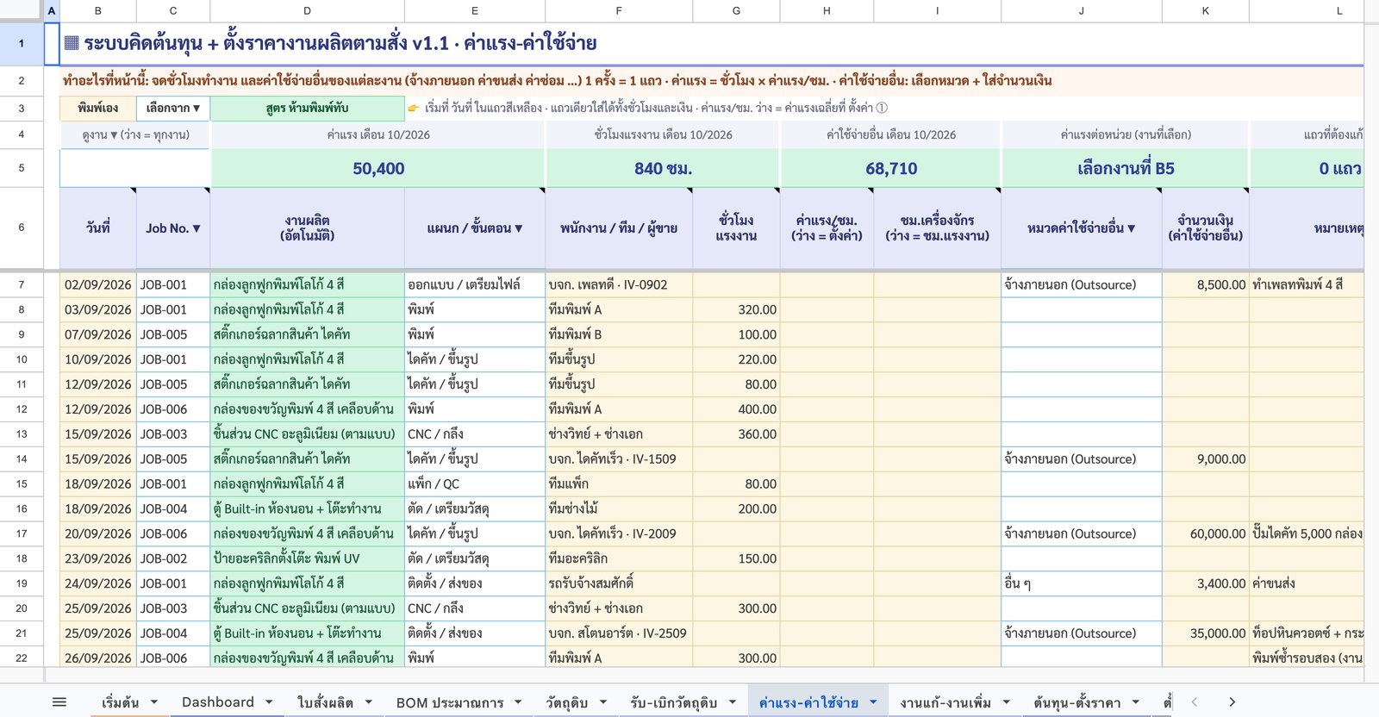1379x717 pixels.
Task: Click the ทีมพิมพ์ B staff cell
Action: coord(619,334)
